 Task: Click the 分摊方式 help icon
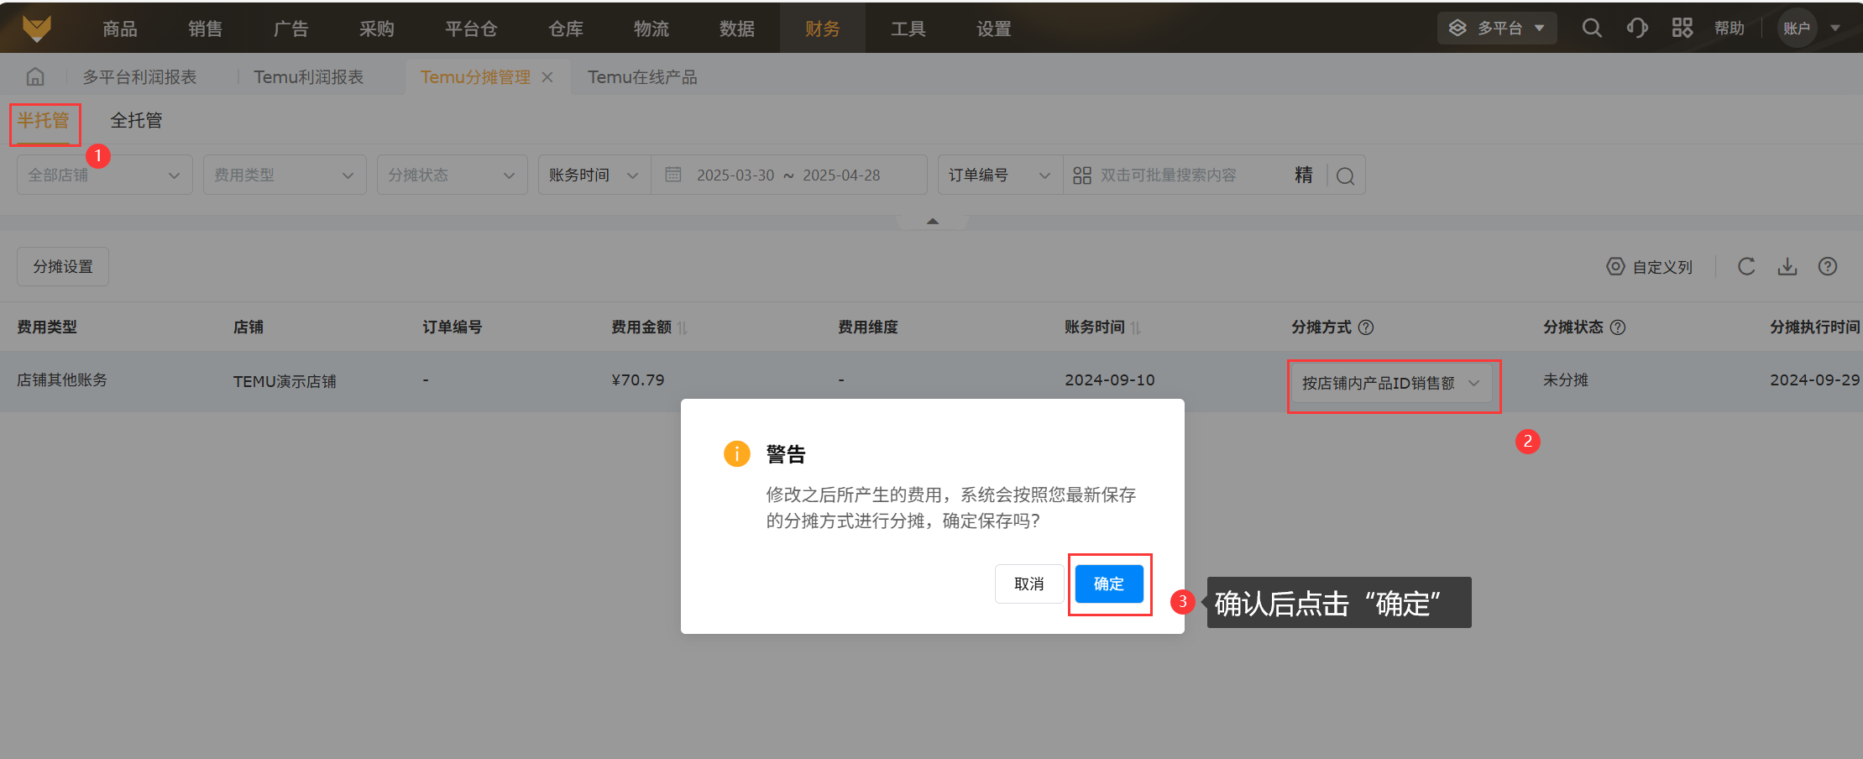click(x=1366, y=327)
